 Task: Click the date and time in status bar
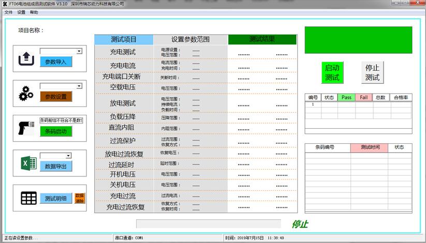pos(255,238)
